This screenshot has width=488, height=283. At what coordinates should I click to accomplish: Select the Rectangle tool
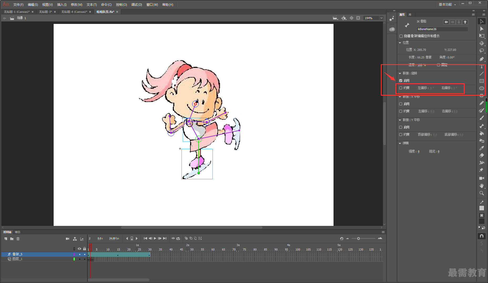[481, 81]
